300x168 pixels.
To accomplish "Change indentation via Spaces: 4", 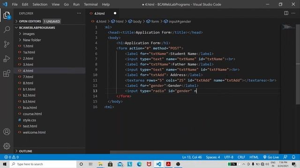I will (x=213, y=157).
